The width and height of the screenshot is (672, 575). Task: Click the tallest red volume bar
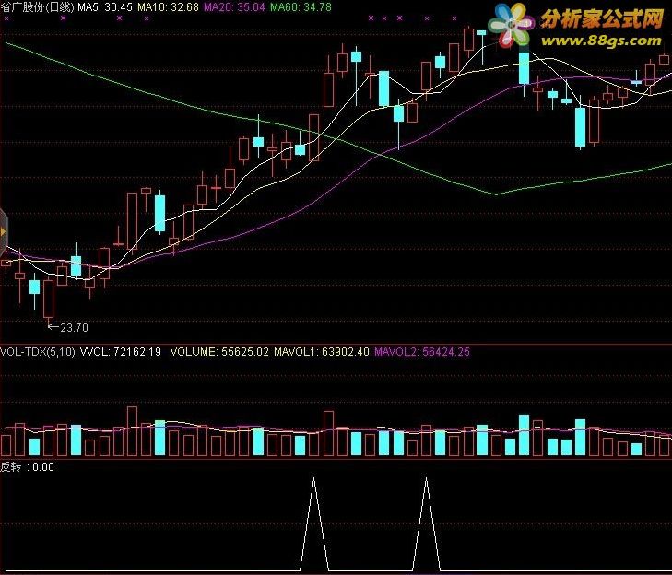pyautogui.click(x=132, y=431)
